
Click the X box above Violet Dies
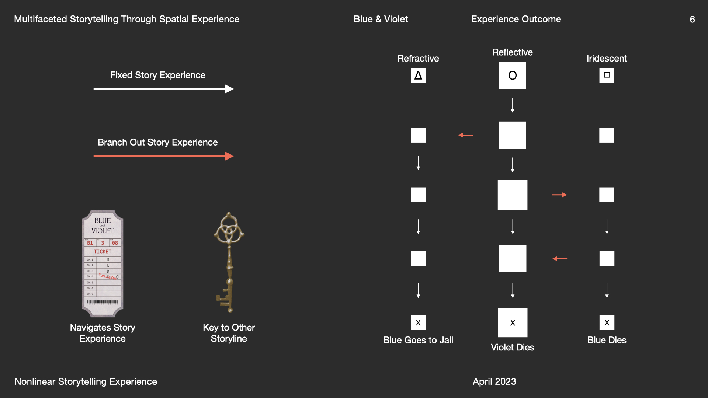513,322
